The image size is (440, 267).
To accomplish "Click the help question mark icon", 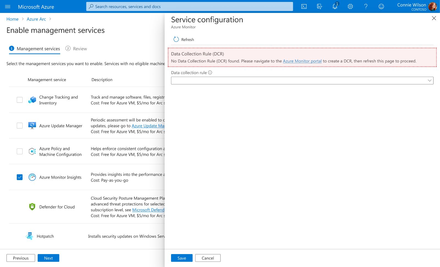I will pyautogui.click(x=365, y=7).
